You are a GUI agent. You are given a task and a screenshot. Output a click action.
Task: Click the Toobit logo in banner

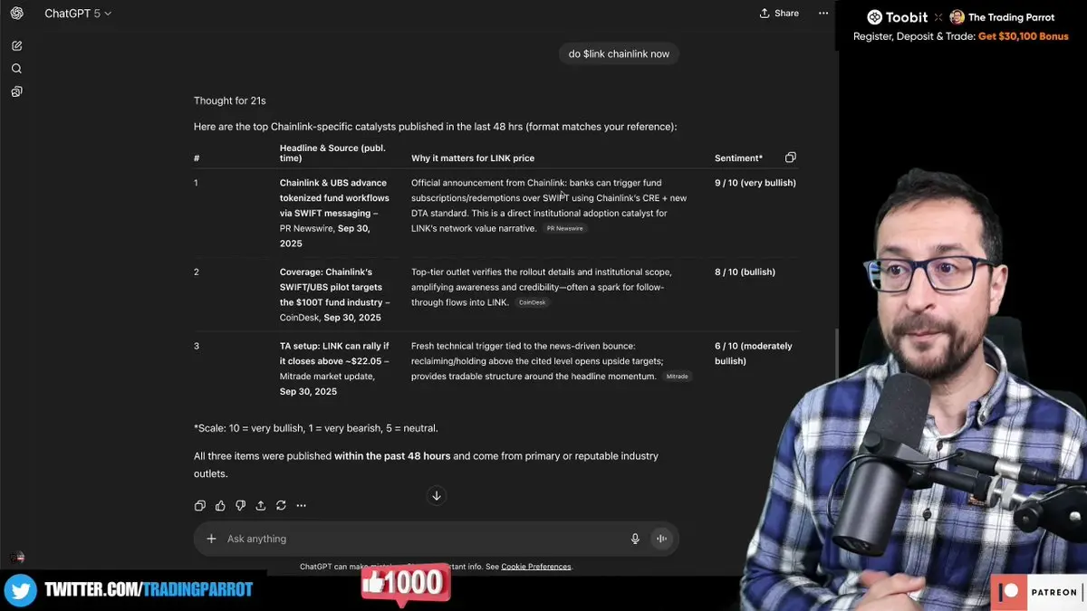pos(896,17)
